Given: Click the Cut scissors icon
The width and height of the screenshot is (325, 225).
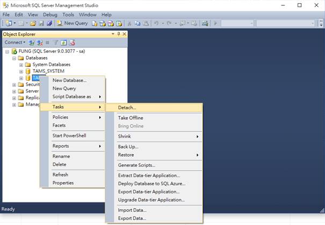Looking at the screenshot, I should pyautogui.click(x=129, y=24).
